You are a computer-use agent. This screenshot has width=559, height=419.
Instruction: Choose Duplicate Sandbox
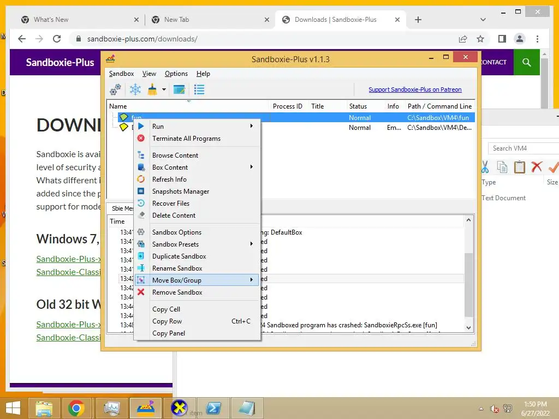click(x=179, y=256)
